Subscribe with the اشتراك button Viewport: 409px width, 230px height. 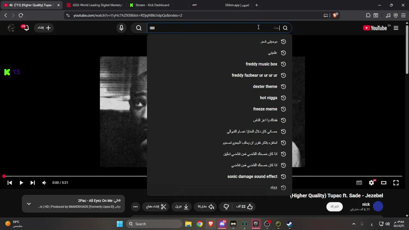point(335,207)
